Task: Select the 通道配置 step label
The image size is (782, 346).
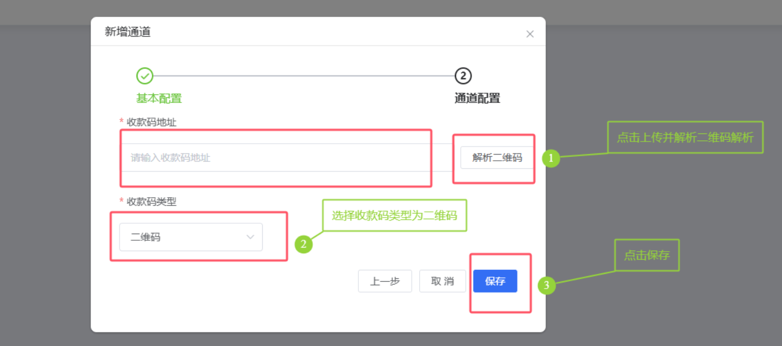Action: (x=477, y=98)
